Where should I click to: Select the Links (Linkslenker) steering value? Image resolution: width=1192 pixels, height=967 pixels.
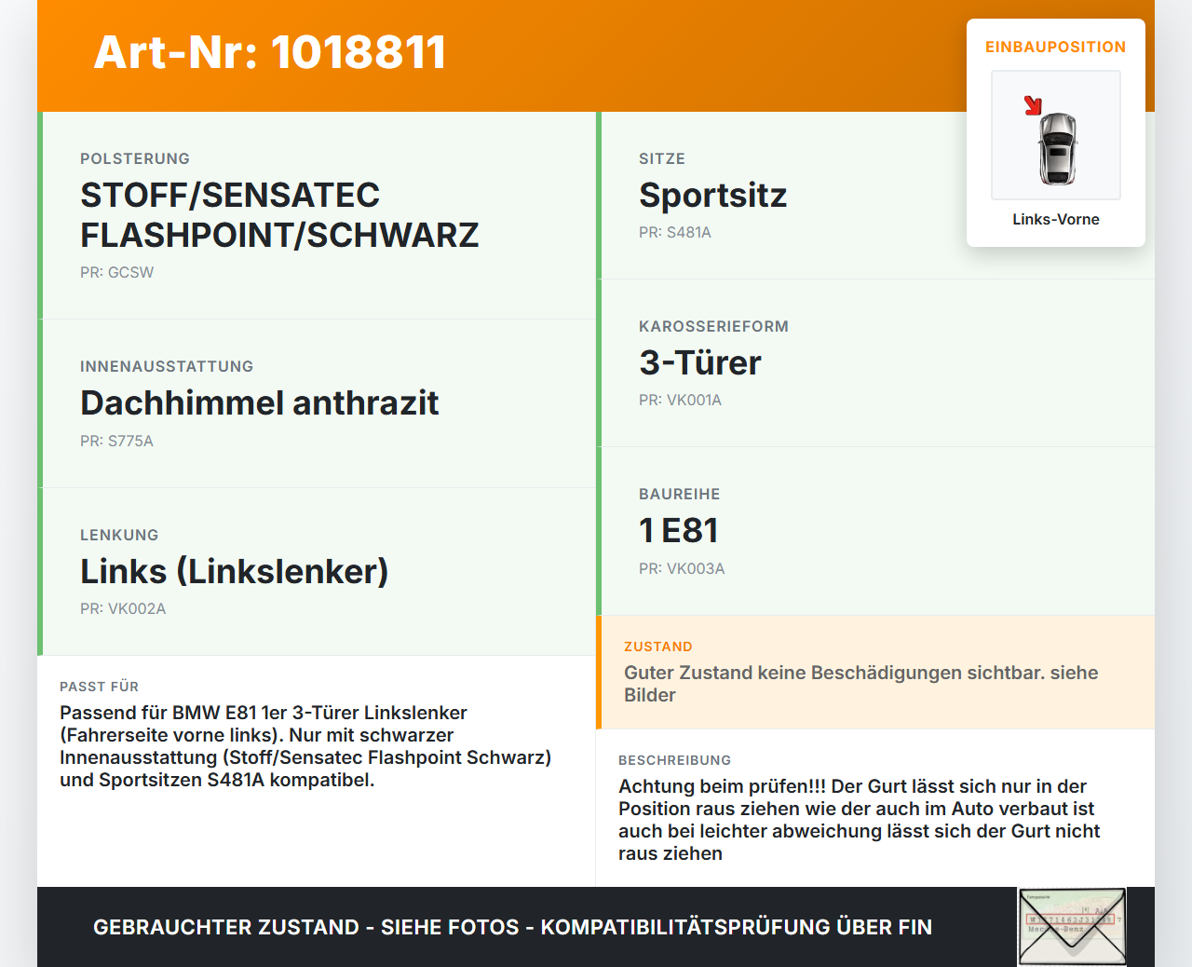point(234,572)
